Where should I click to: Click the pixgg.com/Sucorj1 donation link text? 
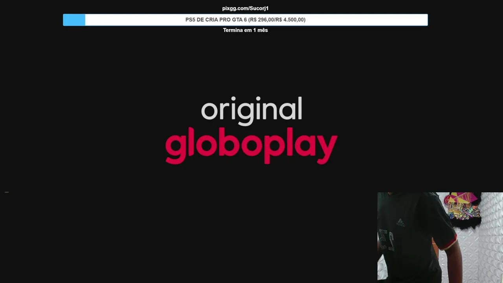245,8
